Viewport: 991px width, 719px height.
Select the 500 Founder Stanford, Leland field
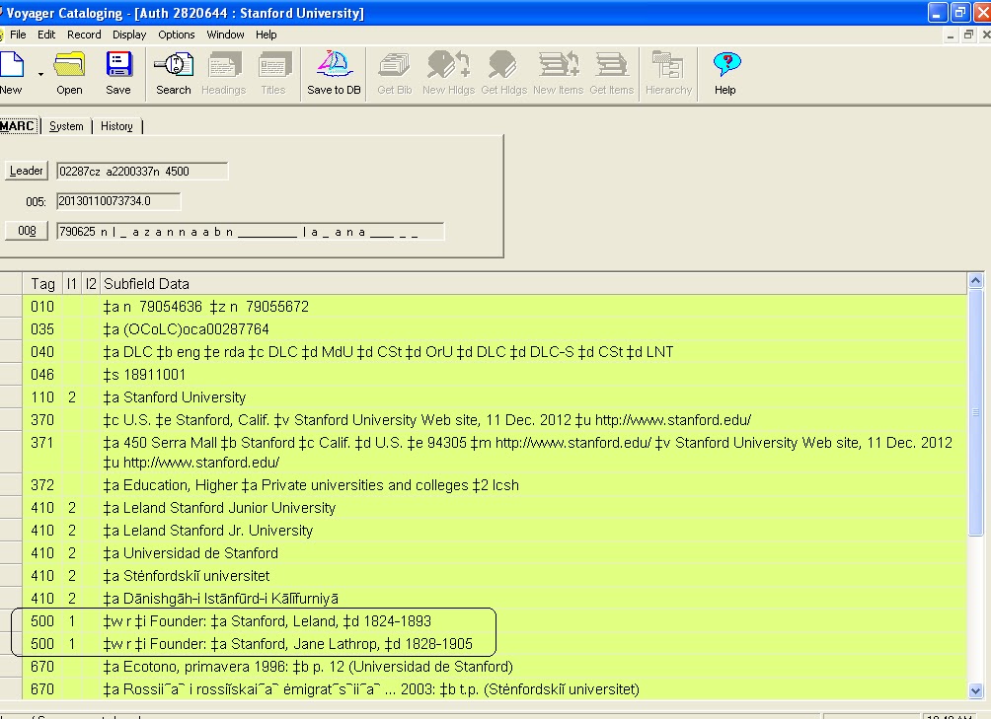click(x=533, y=621)
